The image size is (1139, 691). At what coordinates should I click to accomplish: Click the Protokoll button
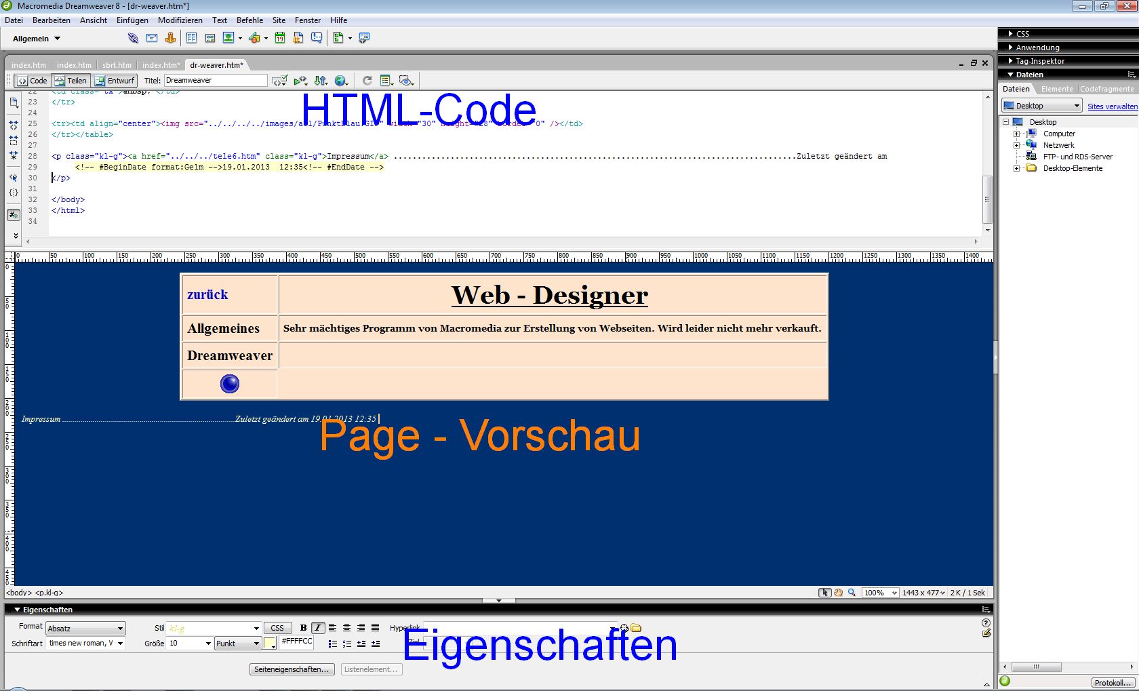coord(1113,683)
